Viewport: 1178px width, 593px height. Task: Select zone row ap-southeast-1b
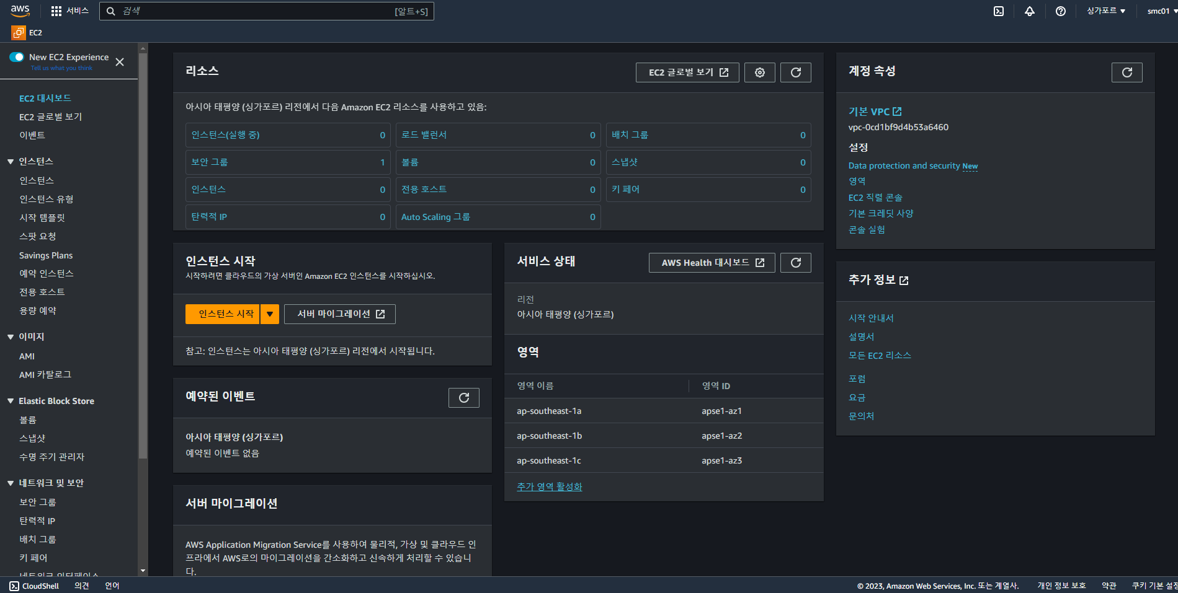click(664, 436)
